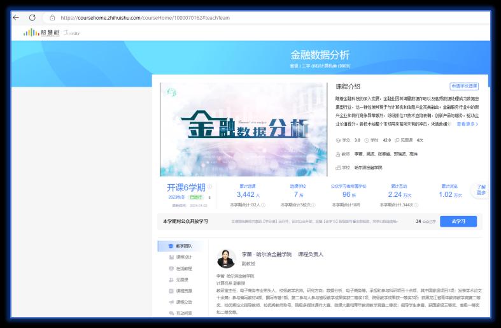The height and width of the screenshot is (328, 501).
Task: Click the 课程资源 sidebar icon
Action: 171,290
